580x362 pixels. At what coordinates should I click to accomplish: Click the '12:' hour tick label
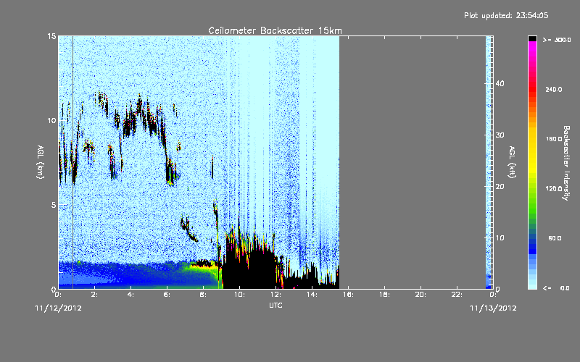tap(276, 295)
